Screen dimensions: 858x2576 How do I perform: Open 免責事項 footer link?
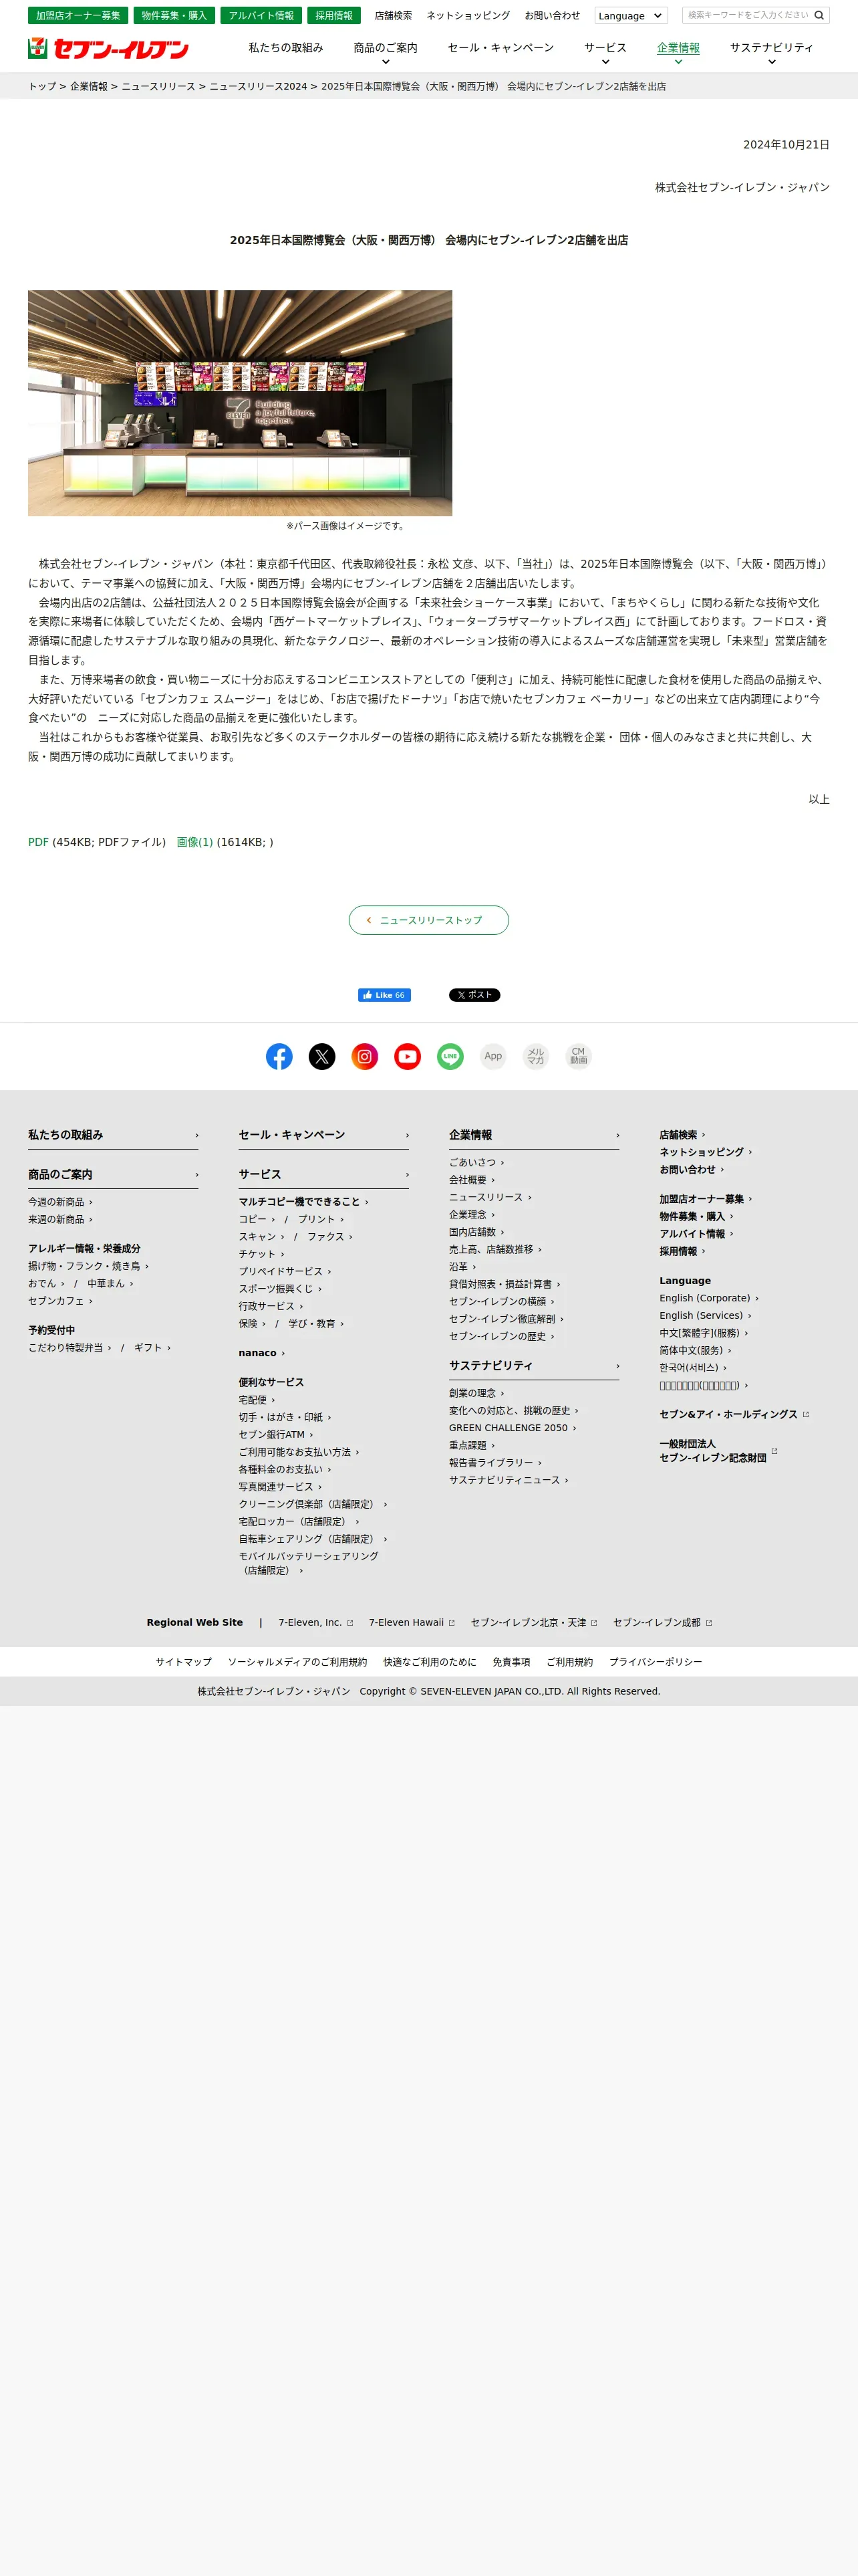coord(511,1662)
